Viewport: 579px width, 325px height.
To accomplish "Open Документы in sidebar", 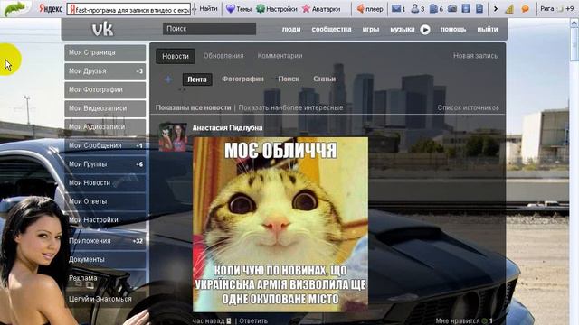I will click(x=105, y=259).
